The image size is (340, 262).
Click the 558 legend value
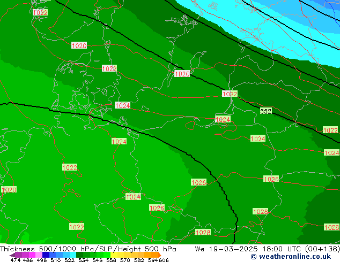(111, 260)
